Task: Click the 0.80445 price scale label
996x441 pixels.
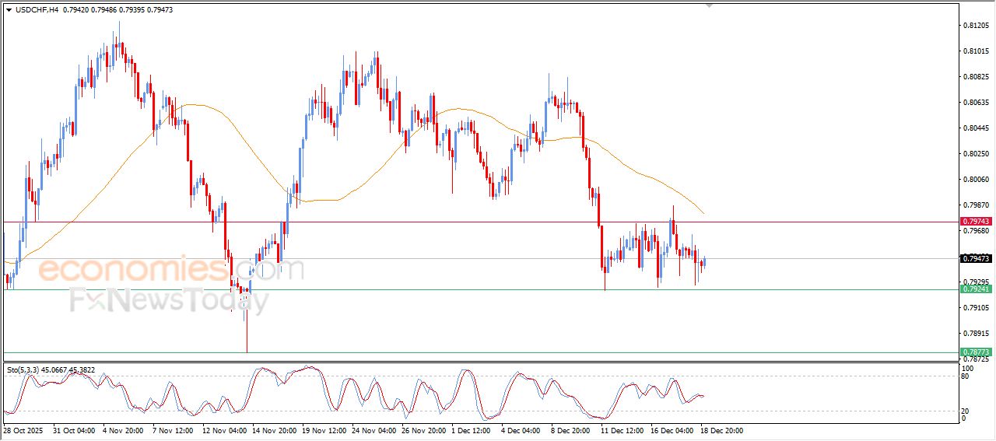Action: tap(976, 128)
